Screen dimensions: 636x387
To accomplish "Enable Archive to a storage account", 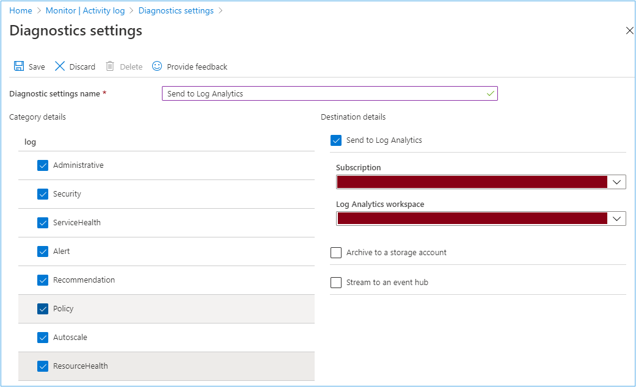I will pyautogui.click(x=336, y=253).
